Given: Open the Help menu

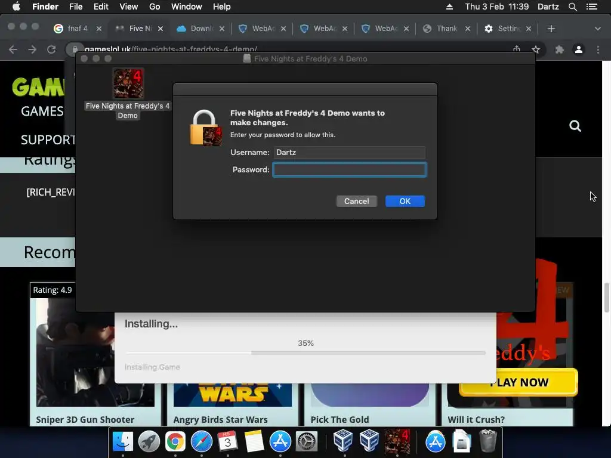Looking at the screenshot, I should [x=222, y=7].
